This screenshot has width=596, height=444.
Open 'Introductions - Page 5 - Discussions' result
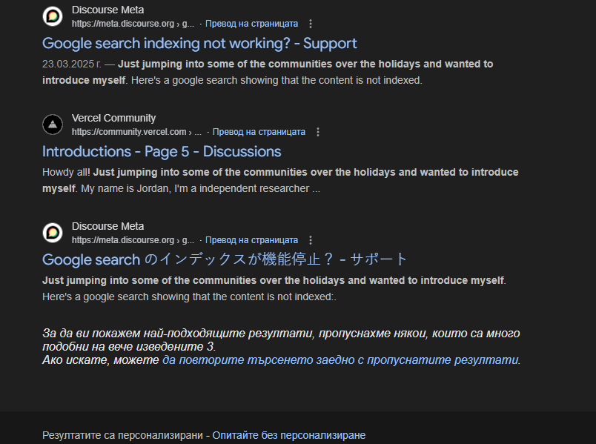[162, 152]
